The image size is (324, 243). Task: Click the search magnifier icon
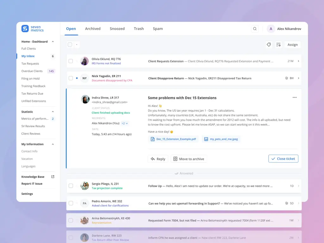(x=255, y=29)
